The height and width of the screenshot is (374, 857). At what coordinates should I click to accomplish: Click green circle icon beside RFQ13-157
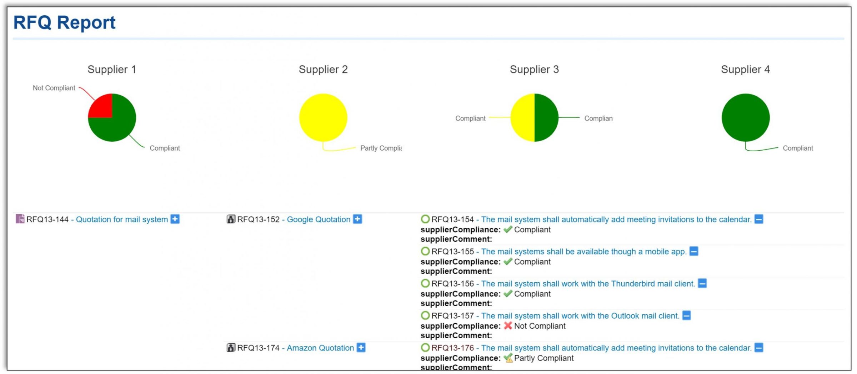click(x=425, y=315)
